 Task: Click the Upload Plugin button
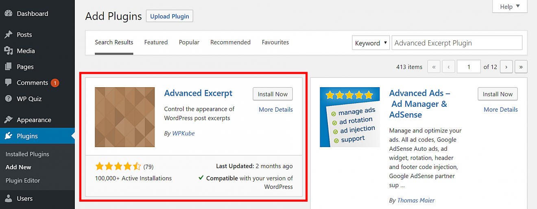[x=170, y=16]
